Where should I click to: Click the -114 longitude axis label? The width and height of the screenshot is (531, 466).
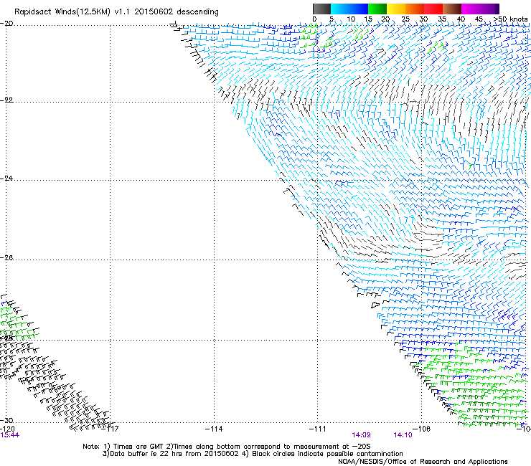coord(214,429)
